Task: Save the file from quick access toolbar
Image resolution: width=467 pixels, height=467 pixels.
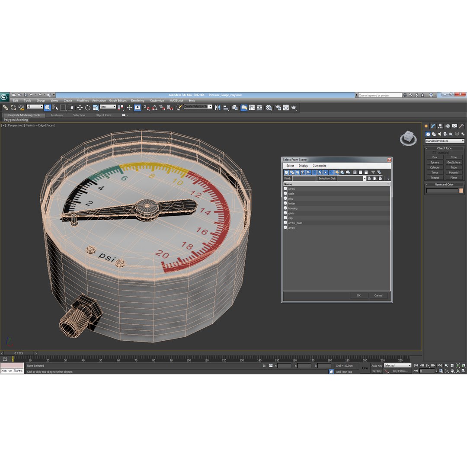Action: tap(26, 95)
